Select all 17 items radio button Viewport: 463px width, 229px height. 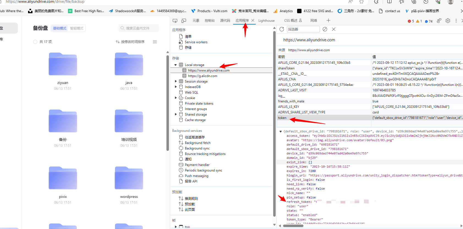click(35, 42)
